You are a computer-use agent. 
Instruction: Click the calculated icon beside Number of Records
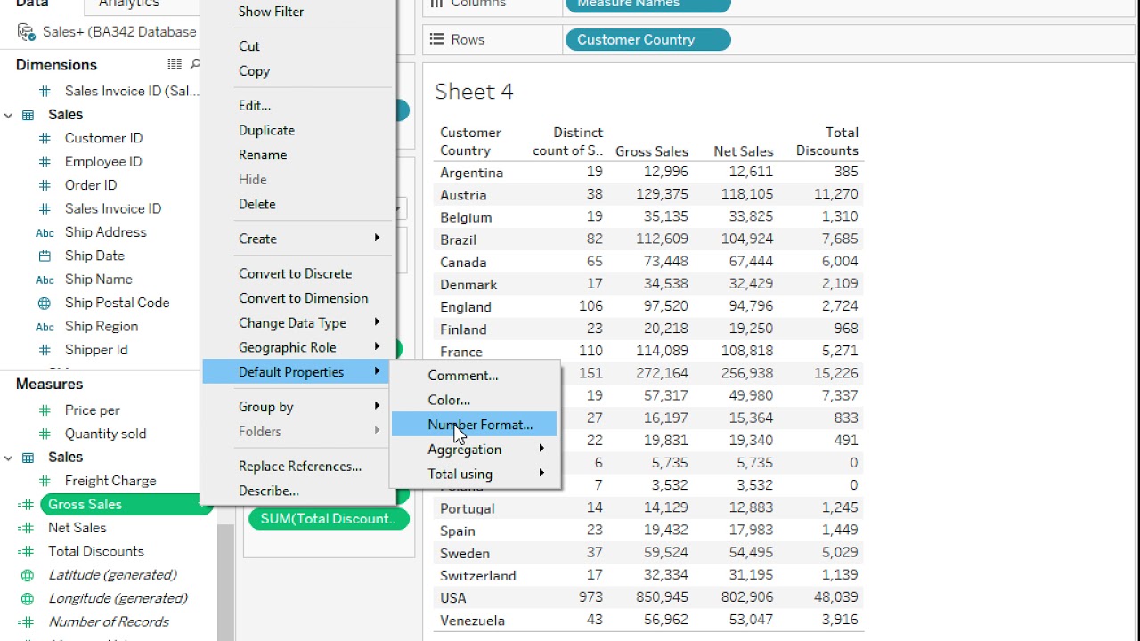pos(26,622)
